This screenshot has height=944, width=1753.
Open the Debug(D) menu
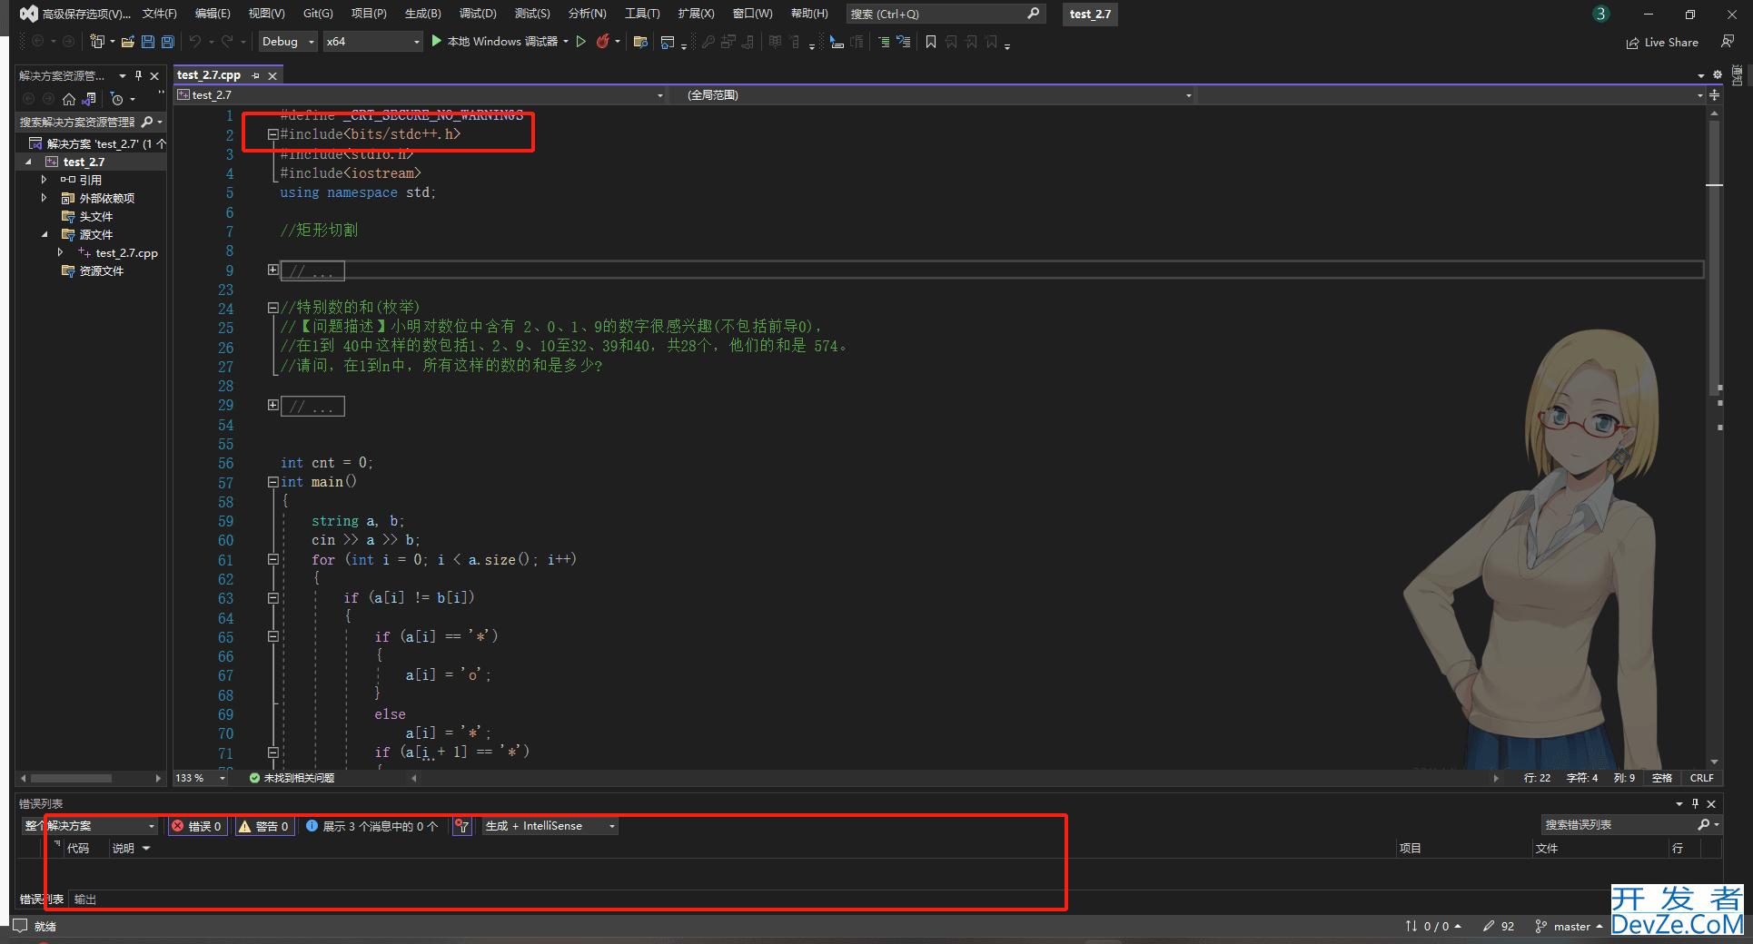477,14
